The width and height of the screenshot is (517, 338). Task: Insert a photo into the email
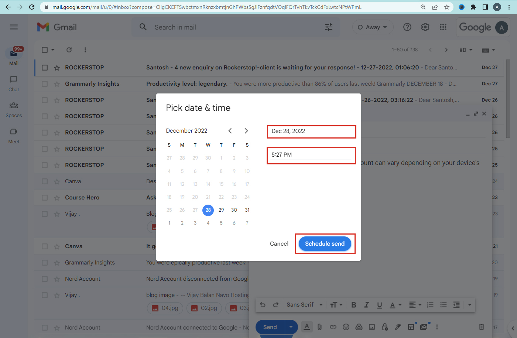pyautogui.click(x=372, y=327)
